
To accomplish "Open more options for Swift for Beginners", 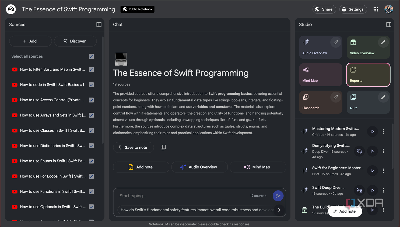I will [383, 171].
